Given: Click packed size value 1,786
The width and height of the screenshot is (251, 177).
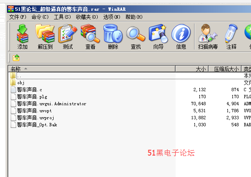Looking at the screenshot, I should click(232, 111).
